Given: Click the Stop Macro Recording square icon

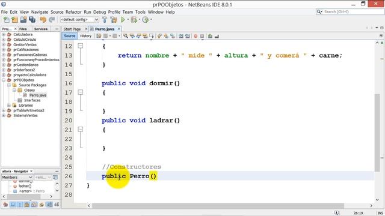Looking at the screenshot, I should [202, 36].
